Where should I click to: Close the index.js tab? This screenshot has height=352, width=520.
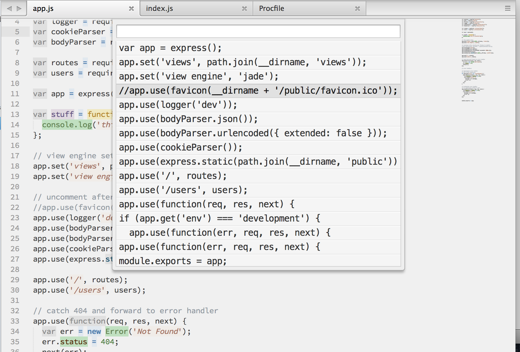(244, 9)
